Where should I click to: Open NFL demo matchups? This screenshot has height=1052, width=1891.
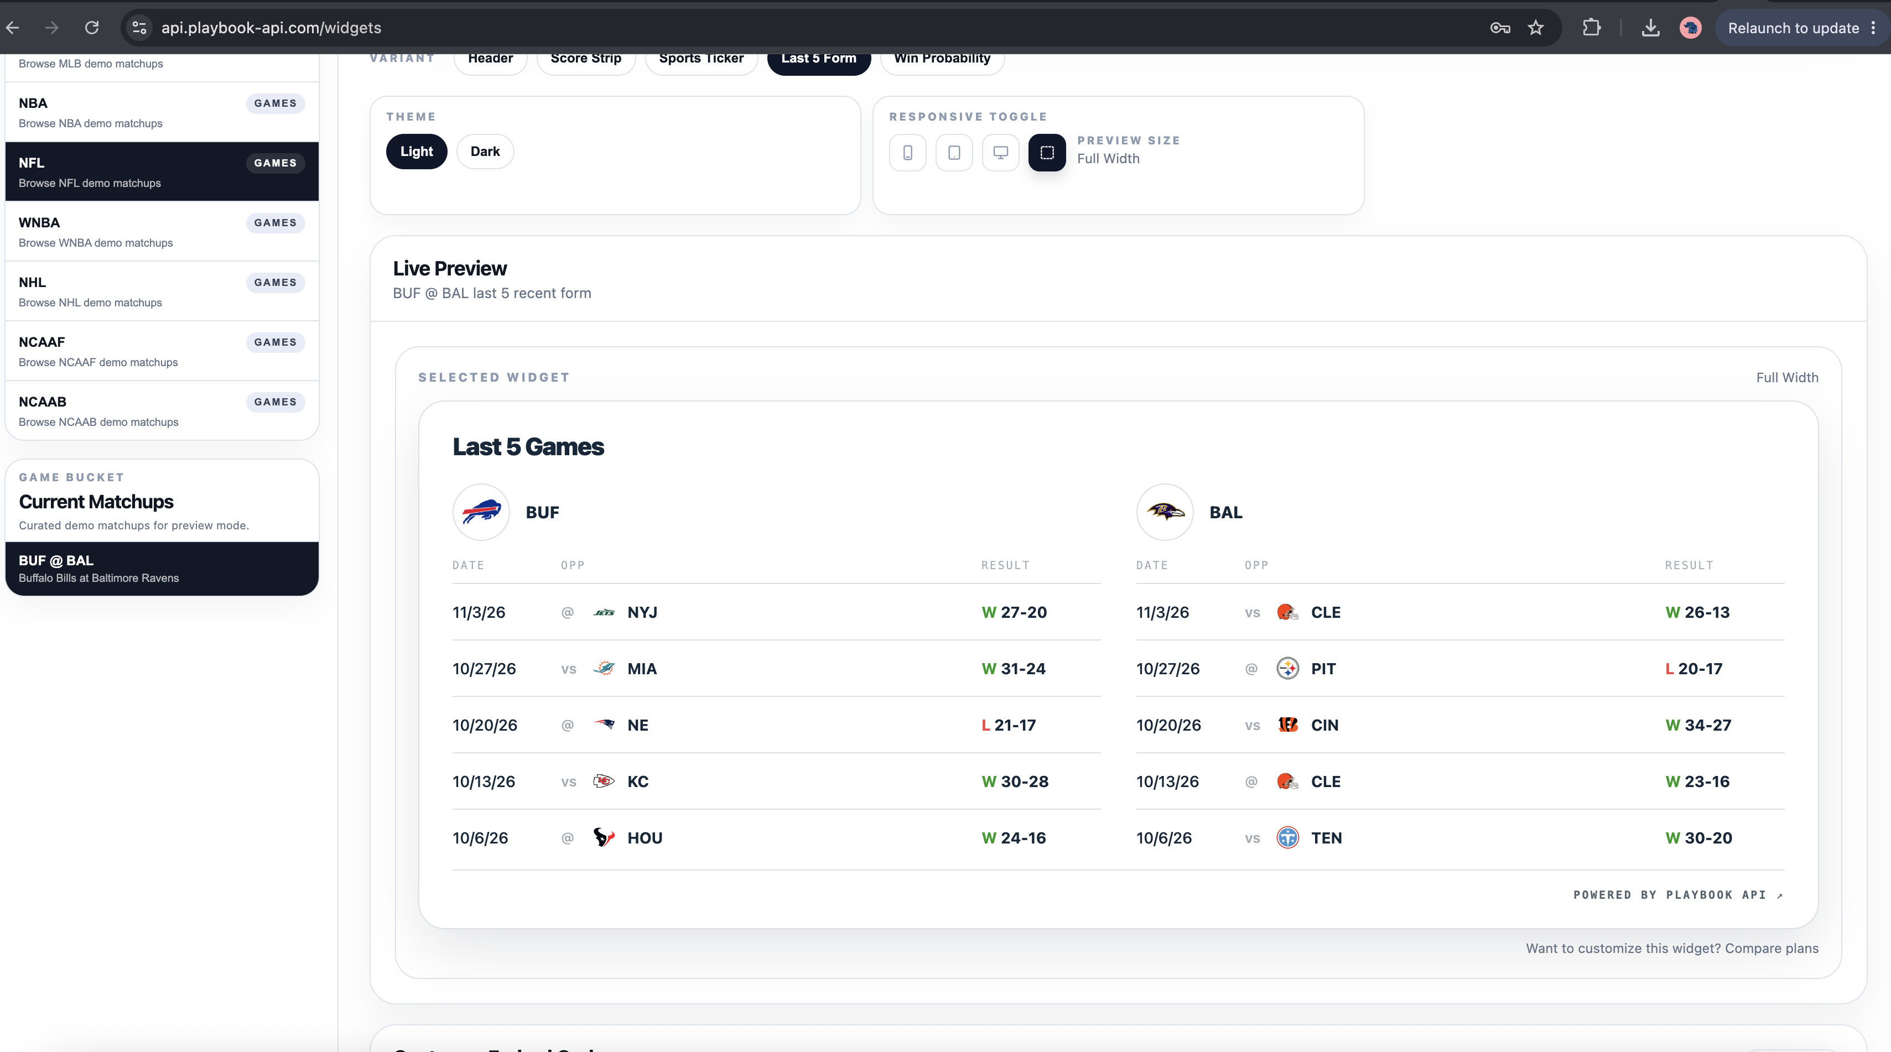click(162, 172)
